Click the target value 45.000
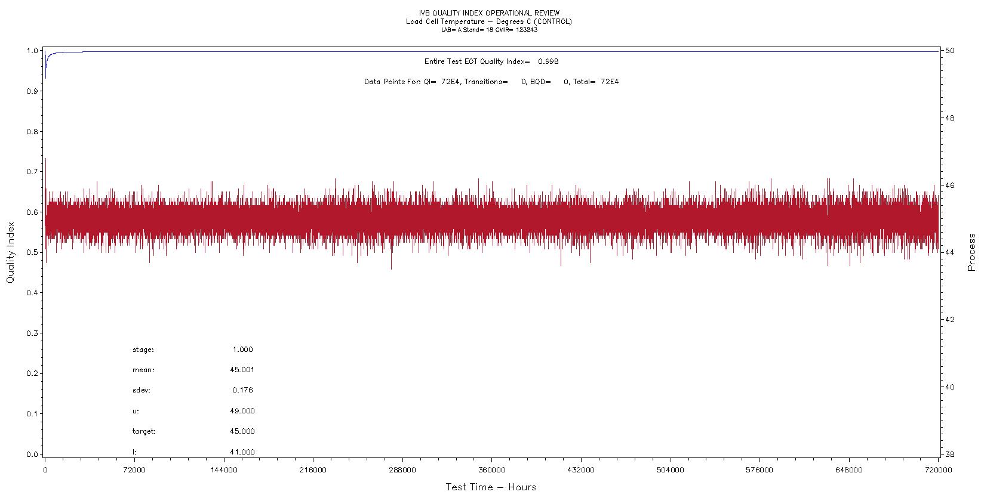The image size is (984, 504). point(242,431)
